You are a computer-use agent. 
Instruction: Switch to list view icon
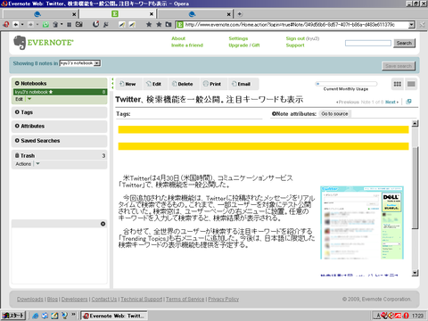pos(411,84)
